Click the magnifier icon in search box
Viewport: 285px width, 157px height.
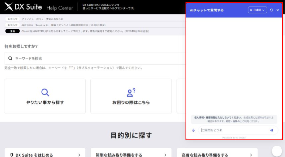pyautogui.click(x=10, y=58)
